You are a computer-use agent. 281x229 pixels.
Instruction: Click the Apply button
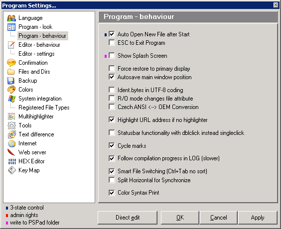tap(258, 218)
